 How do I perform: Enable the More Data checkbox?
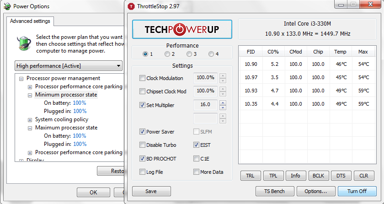[196, 172]
